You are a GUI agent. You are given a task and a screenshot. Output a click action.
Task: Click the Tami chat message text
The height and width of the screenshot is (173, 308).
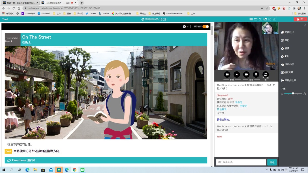click(x=219, y=137)
